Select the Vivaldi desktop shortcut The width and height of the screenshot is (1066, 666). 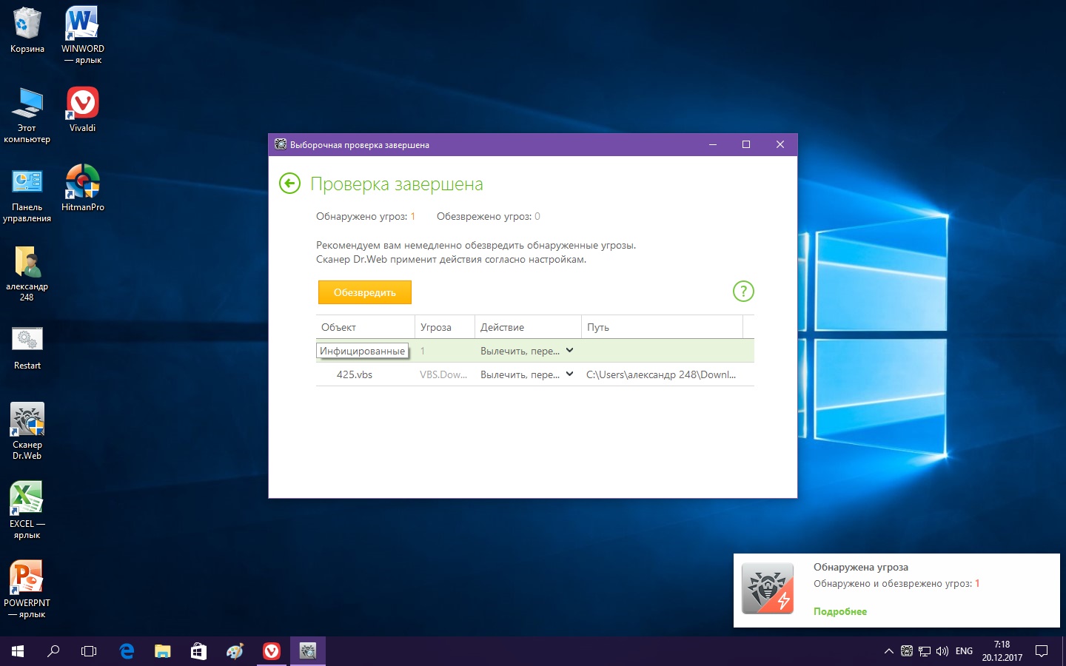pyautogui.click(x=83, y=110)
